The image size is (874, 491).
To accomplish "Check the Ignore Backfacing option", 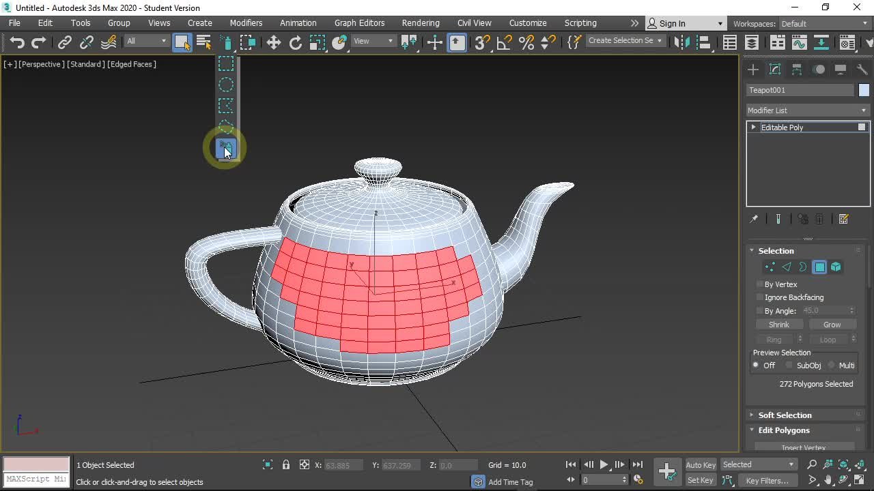I will 760,297.
